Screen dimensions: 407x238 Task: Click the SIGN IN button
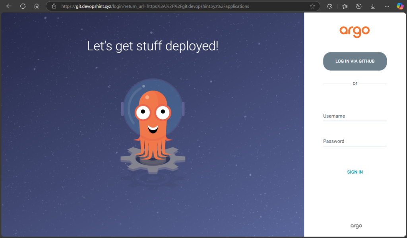[355, 172]
